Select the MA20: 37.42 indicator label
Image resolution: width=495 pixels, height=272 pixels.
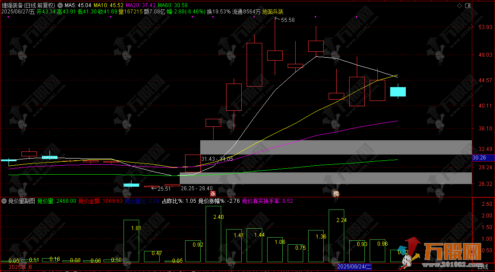coord(141,5)
